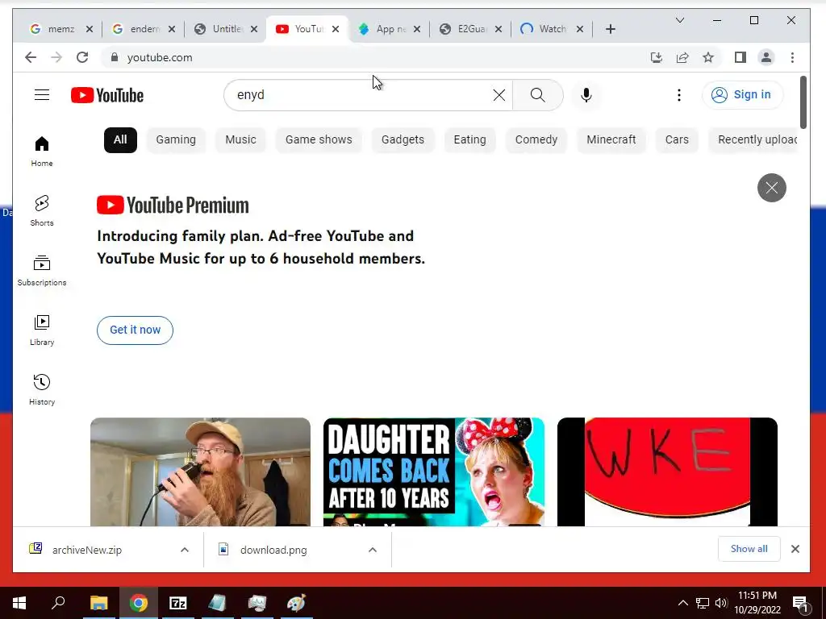826x619 pixels.
Task: Open Library in sidebar
Action: (x=42, y=330)
